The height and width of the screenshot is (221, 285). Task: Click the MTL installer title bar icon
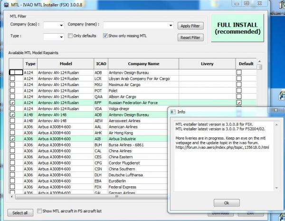[6, 5]
